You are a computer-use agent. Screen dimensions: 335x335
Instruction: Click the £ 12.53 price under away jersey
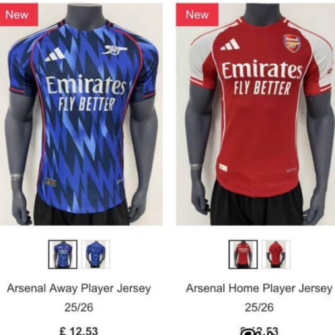tap(78, 331)
